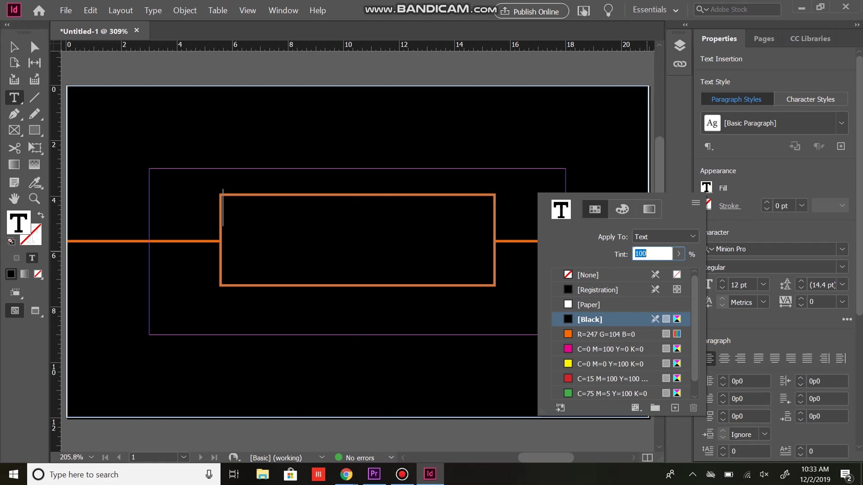
Task: Expand the Basic Paragraph style dropdown
Action: (x=841, y=123)
